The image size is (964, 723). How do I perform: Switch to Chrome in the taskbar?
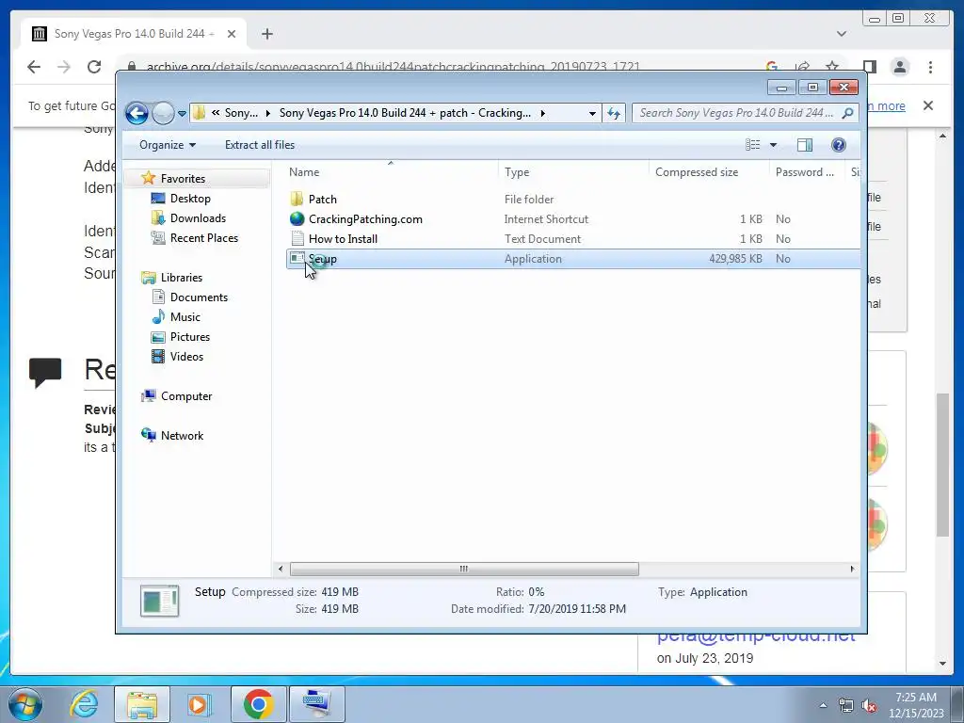pos(258,704)
